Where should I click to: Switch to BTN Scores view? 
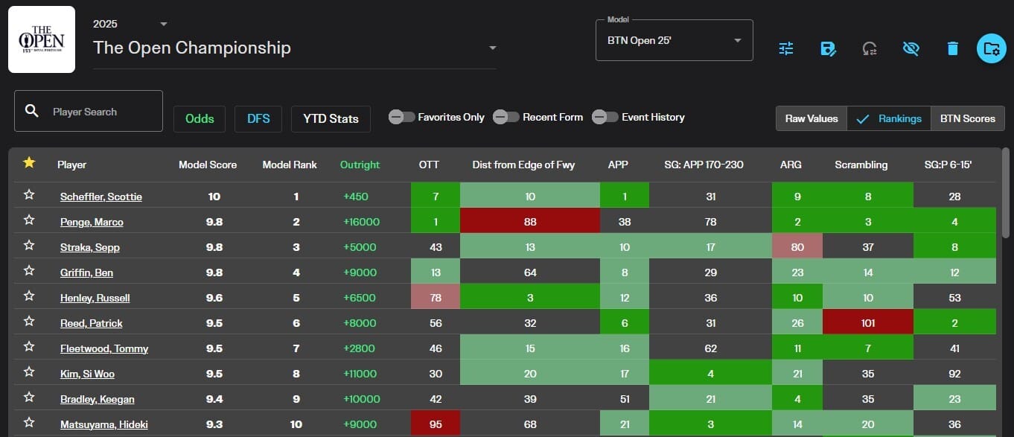point(968,118)
